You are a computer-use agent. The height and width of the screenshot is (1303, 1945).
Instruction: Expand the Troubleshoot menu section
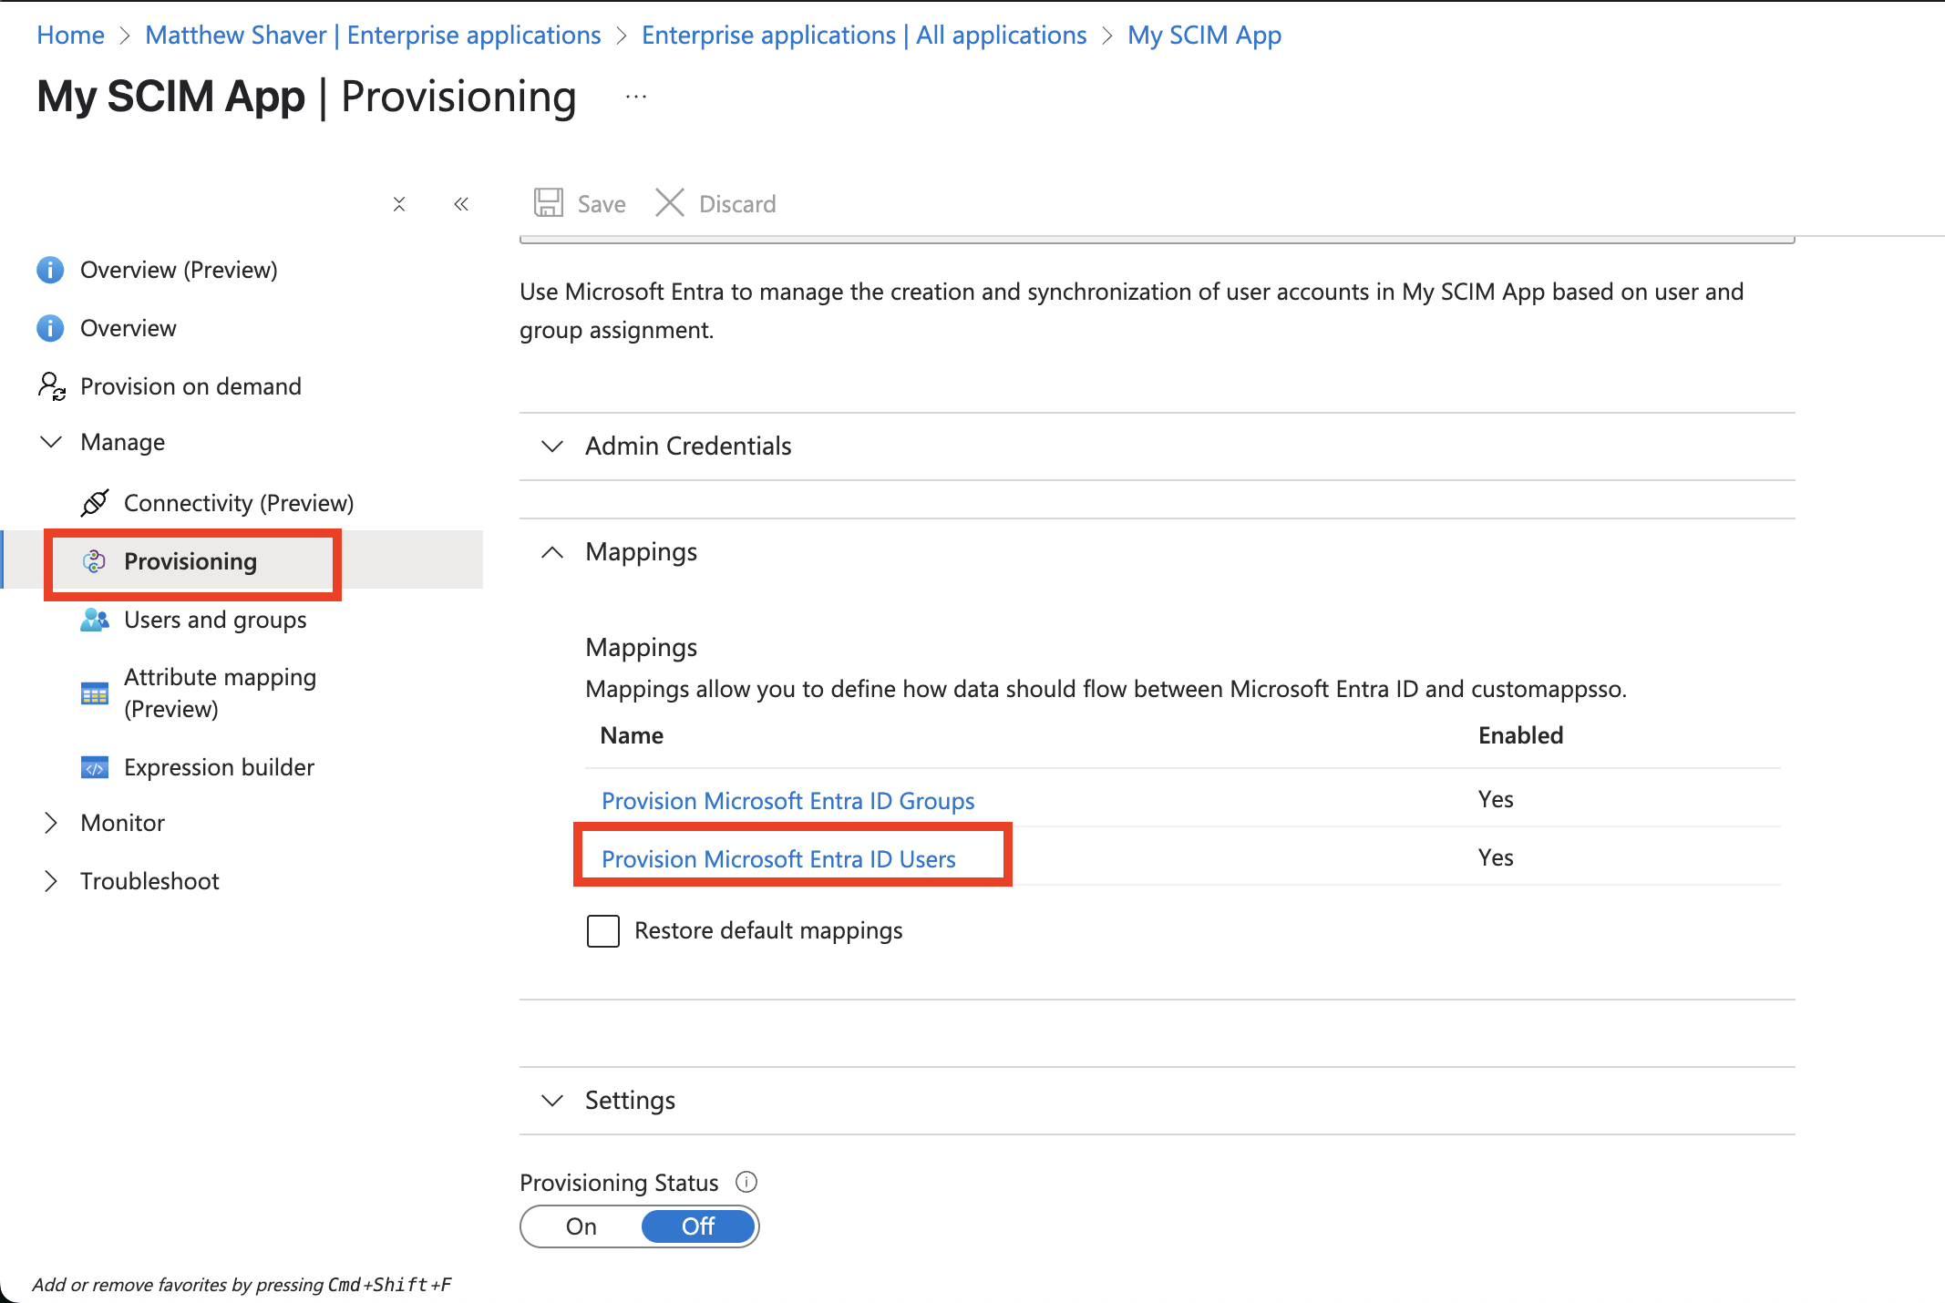[x=149, y=880]
